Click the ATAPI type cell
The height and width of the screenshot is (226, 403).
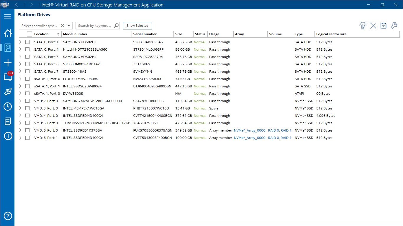tap(299, 94)
